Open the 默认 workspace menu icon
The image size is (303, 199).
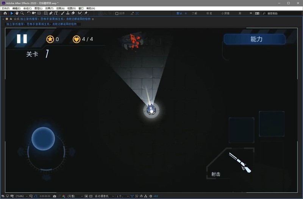[186, 13]
